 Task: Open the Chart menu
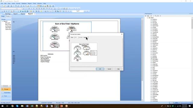[x=34, y=3]
